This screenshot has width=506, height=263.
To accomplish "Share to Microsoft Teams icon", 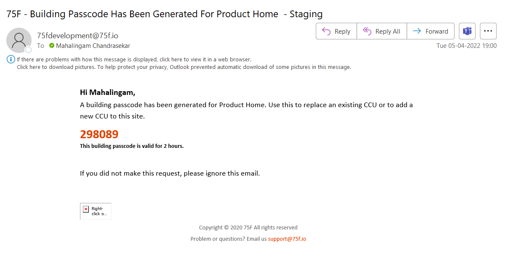I will 467,31.
